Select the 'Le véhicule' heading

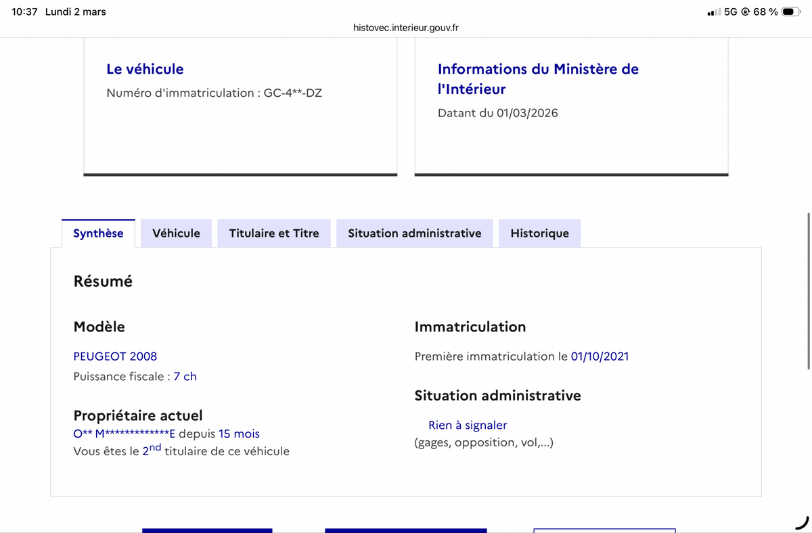coord(145,69)
